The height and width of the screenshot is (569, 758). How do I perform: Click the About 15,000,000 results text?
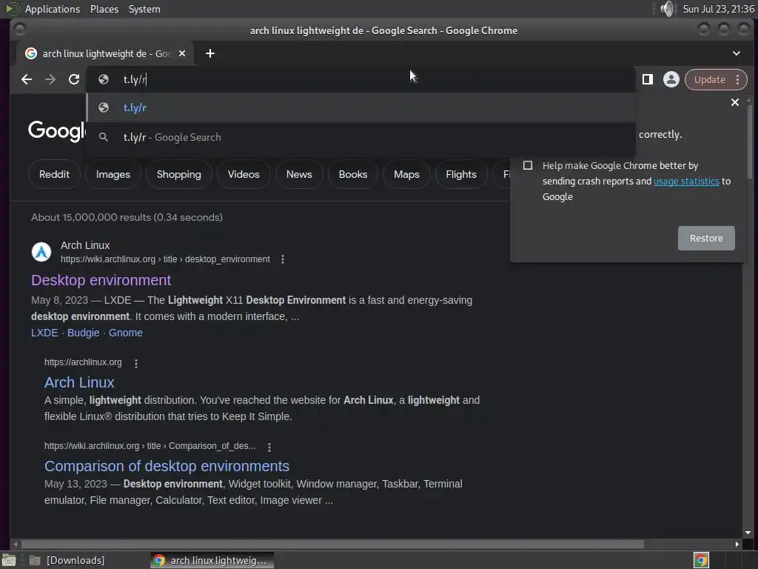click(x=127, y=217)
